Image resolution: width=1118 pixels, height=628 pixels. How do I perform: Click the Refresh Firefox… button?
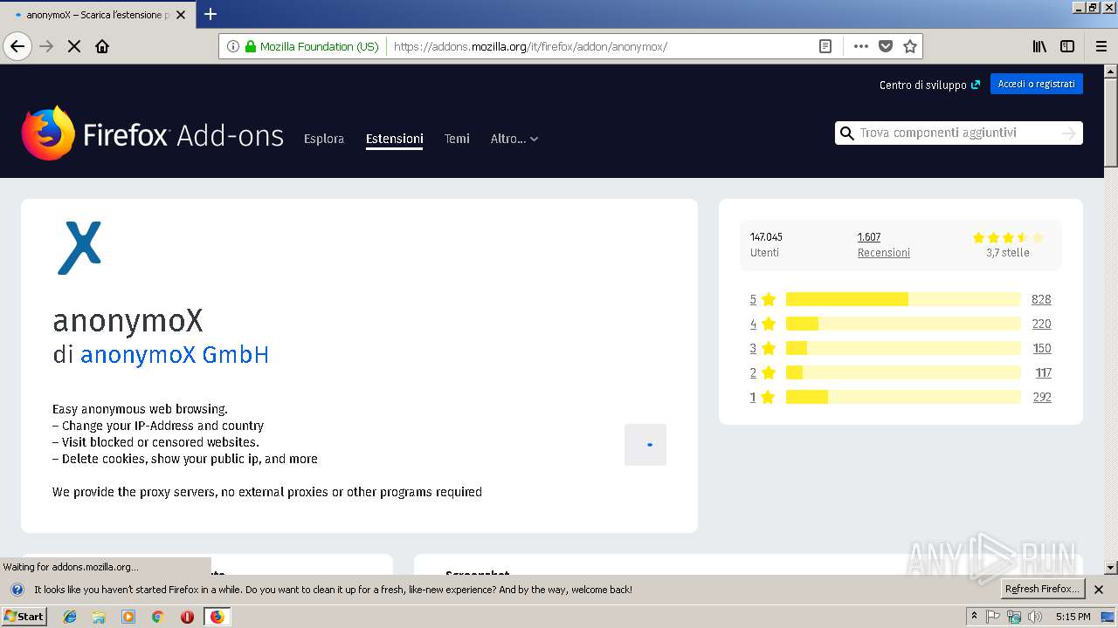(1042, 589)
